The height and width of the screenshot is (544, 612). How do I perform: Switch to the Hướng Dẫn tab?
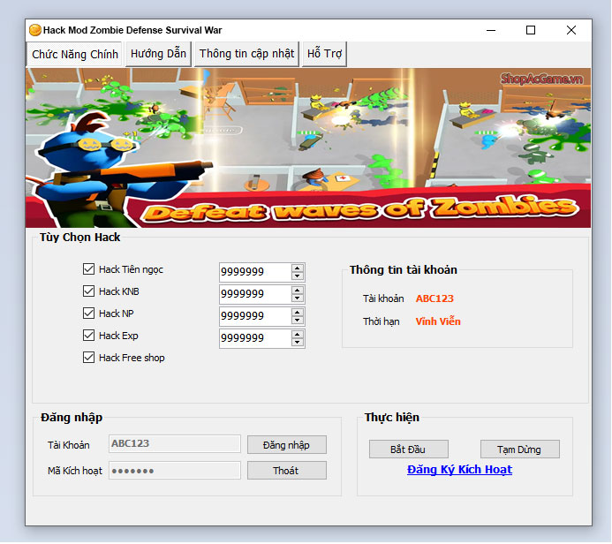[158, 54]
